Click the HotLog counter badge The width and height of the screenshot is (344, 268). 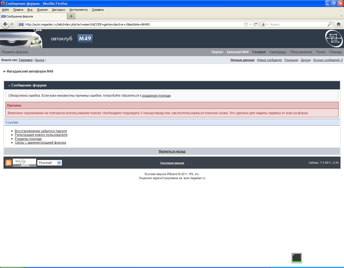(24, 163)
